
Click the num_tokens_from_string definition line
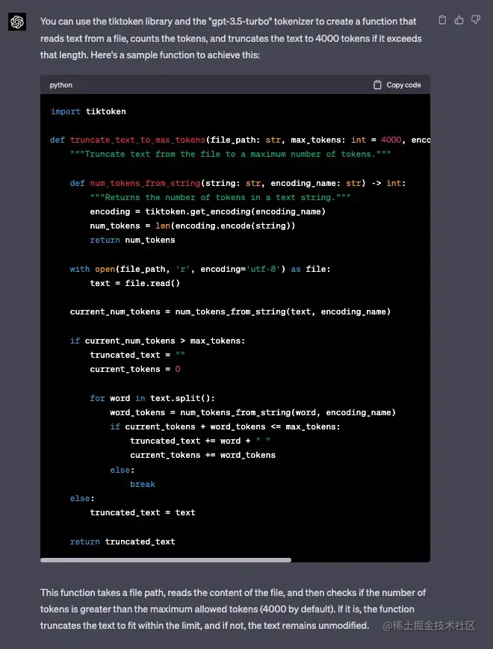tap(238, 183)
